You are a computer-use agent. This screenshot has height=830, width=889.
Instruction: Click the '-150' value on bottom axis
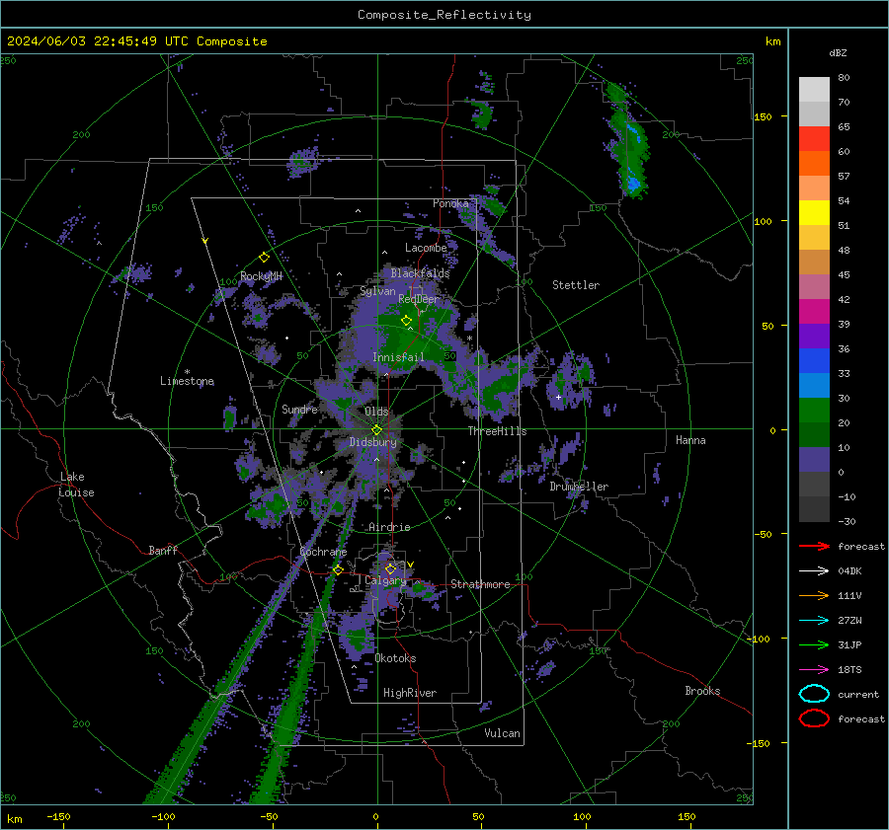point(58,816)
